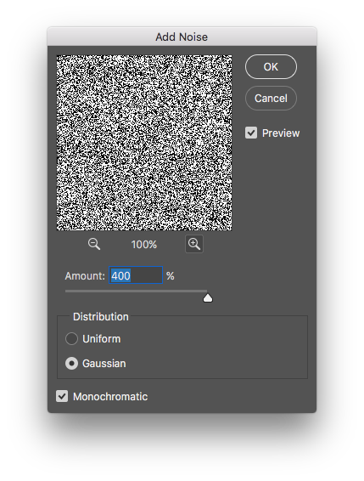Click OK to apply noise
The image size is (364, 481).
coord(271,67)
